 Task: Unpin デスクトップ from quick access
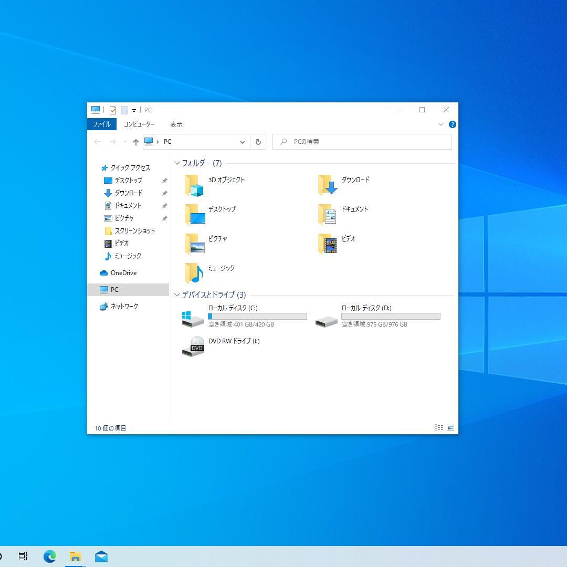tap(164, 180)
